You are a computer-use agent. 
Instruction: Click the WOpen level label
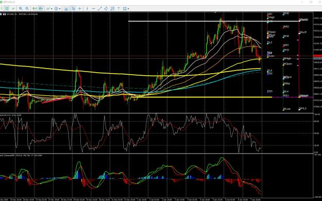click(287, 64)
